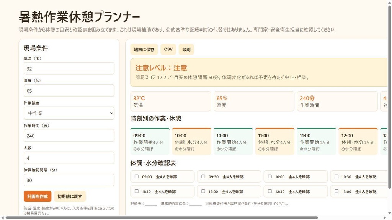Check the 09:30 全4人を確認 checkbox
Viewport: 392px width, 220px height.
click(x=203, y=176)
